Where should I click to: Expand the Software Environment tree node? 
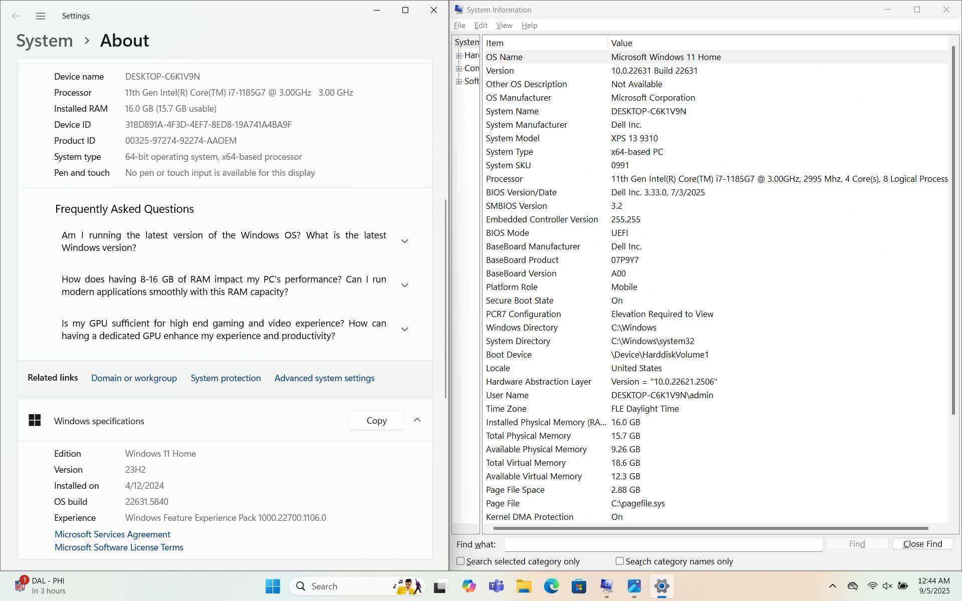click(458, 82)
